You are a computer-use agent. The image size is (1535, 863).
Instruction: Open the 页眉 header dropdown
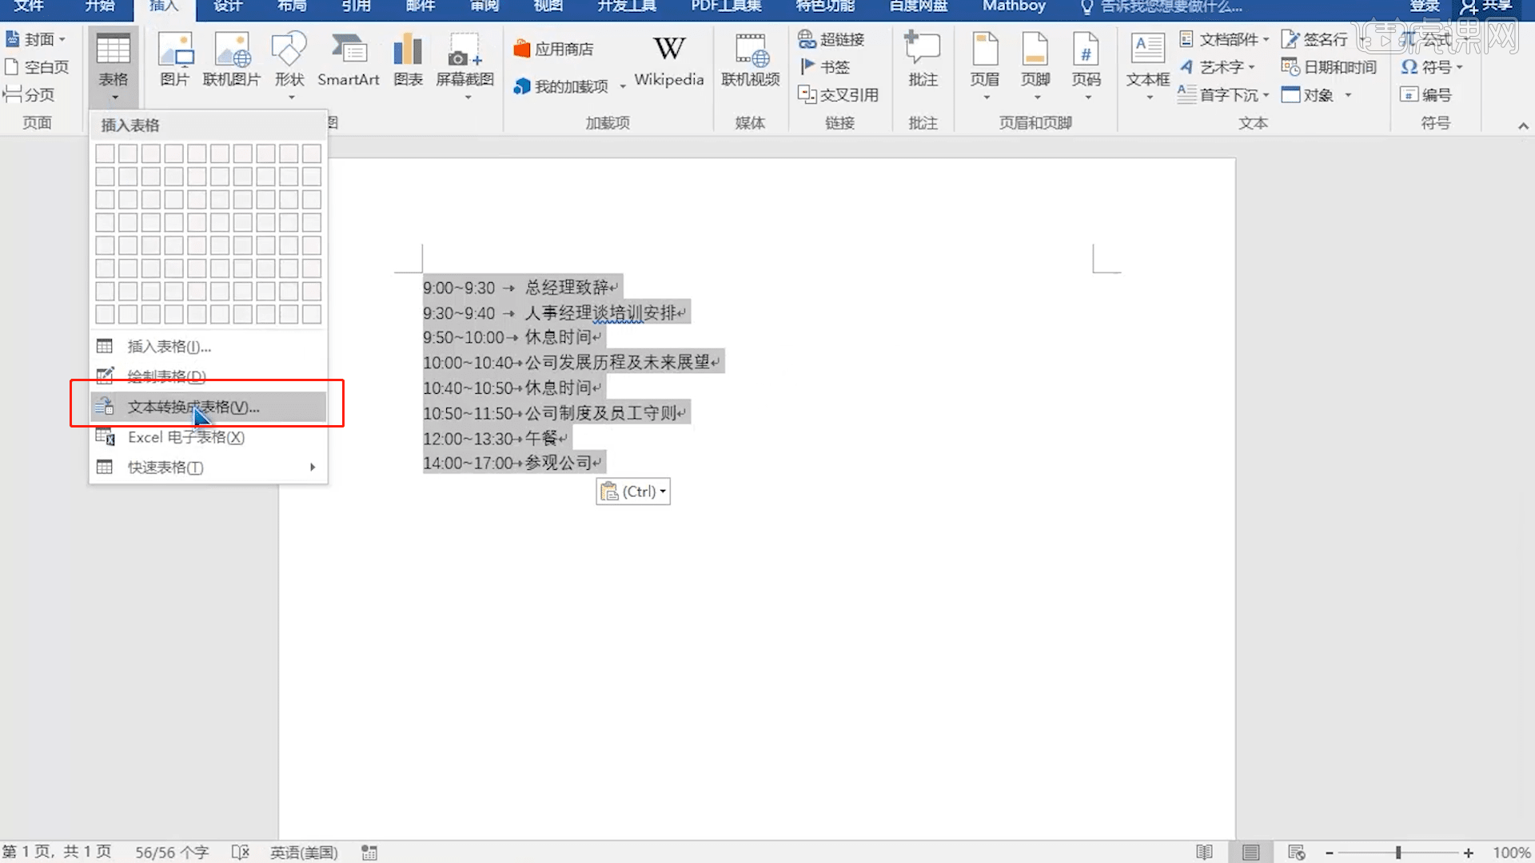[x=985, y=66]
